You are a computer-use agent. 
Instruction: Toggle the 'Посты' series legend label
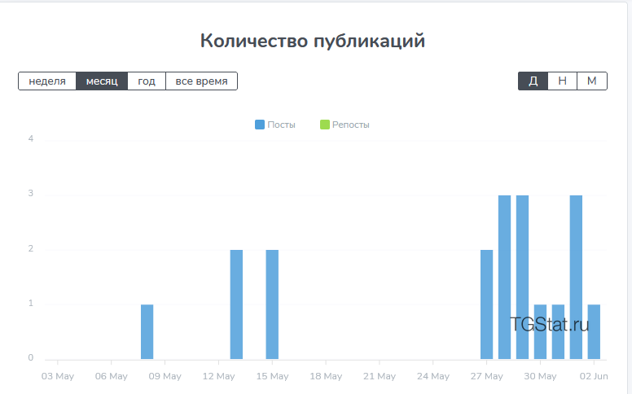(x=281, y=125)
